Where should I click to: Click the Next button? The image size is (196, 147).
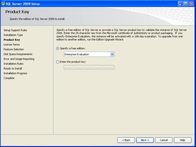click(145, 140)
